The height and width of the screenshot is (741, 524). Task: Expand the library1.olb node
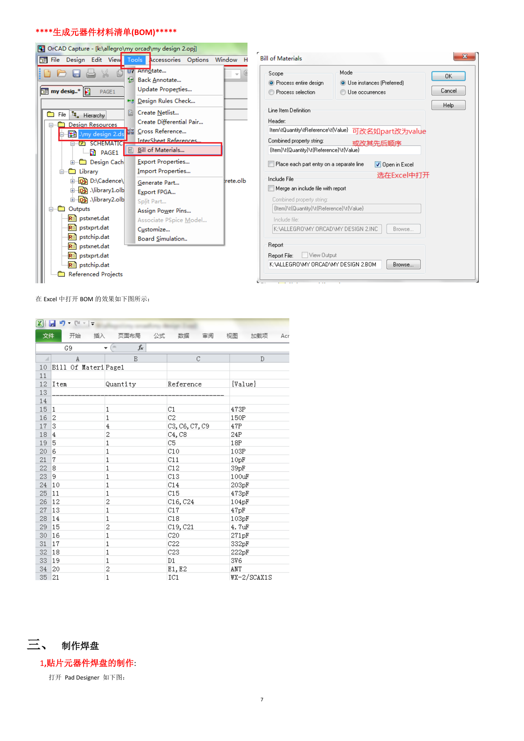(73, 190)
